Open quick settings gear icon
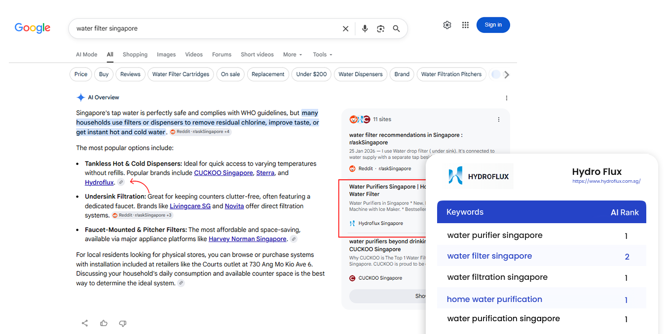 pyautogui.click(x=447, y=25)
